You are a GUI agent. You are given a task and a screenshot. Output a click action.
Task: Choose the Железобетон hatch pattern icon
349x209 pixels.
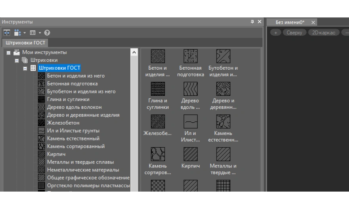pos(157,121)
